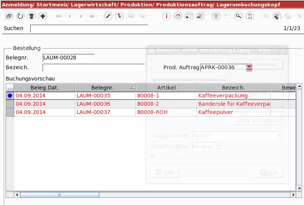Click the horizontal scrollbar thumb
The width and height of the screenshot is (304, 205).
point(59,195)
